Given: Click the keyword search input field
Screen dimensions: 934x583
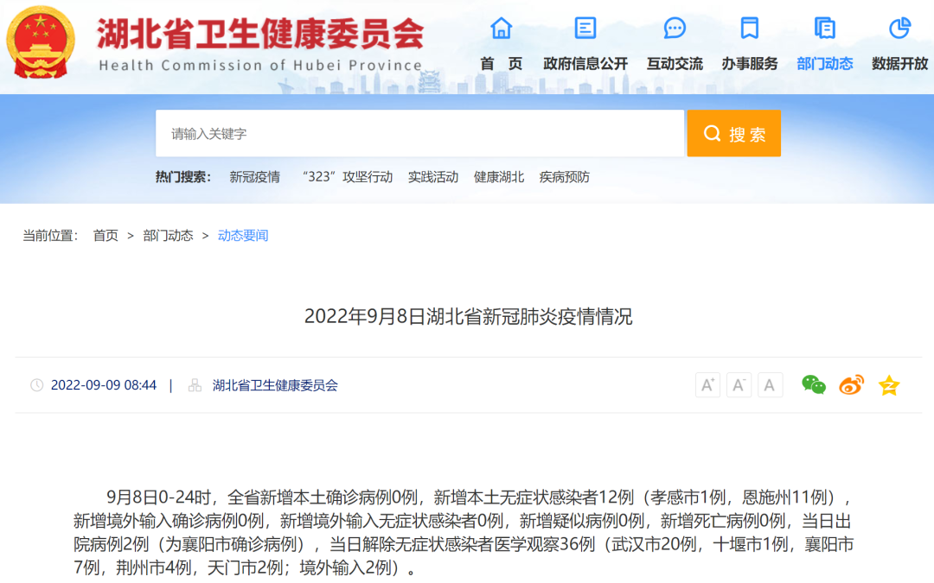Looking at the screenshot, I should click(419, 134).
